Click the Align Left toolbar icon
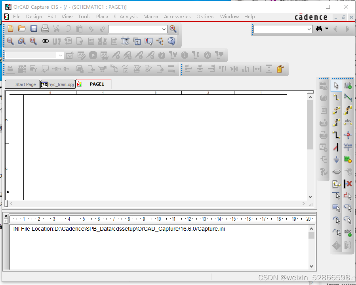This screenshot has height=285, width=356. pos(188,69)
